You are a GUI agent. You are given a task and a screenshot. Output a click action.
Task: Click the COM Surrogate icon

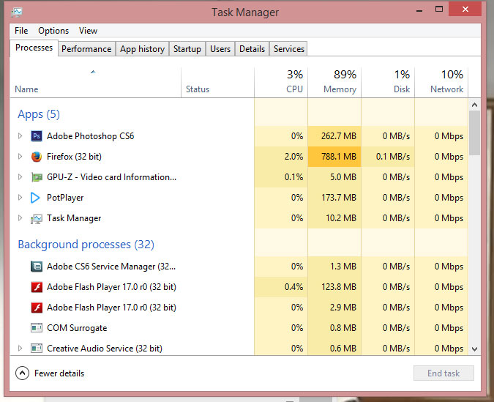[37, 328]
